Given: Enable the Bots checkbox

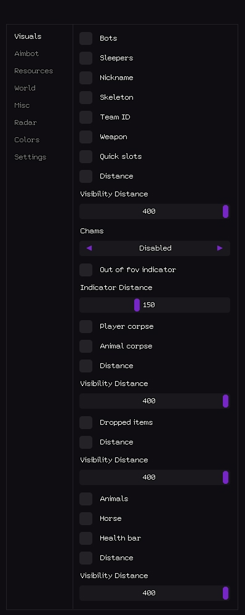Looking at the screenshot, I should [86, 38].
